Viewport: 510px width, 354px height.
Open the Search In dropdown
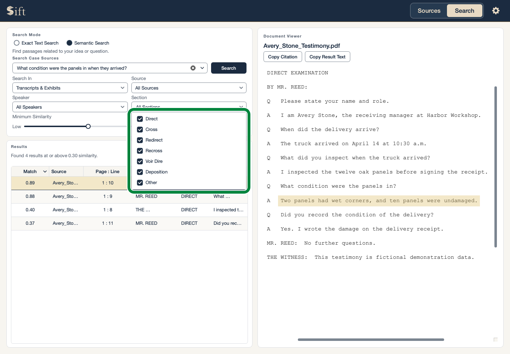(x=70, y=88)
